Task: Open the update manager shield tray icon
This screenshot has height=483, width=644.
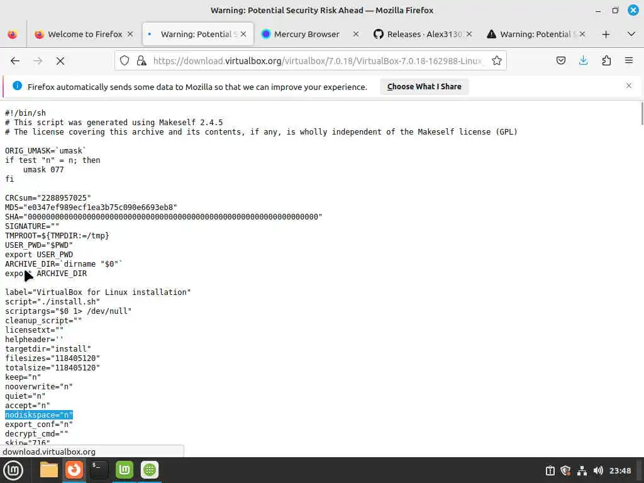Action: pyautogui.click(x=565, y=470)
